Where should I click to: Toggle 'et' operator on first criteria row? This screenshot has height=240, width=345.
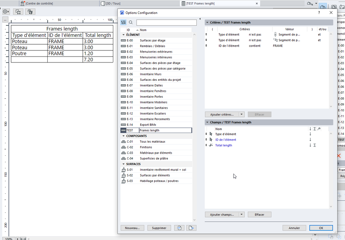(x=319, y=35)
